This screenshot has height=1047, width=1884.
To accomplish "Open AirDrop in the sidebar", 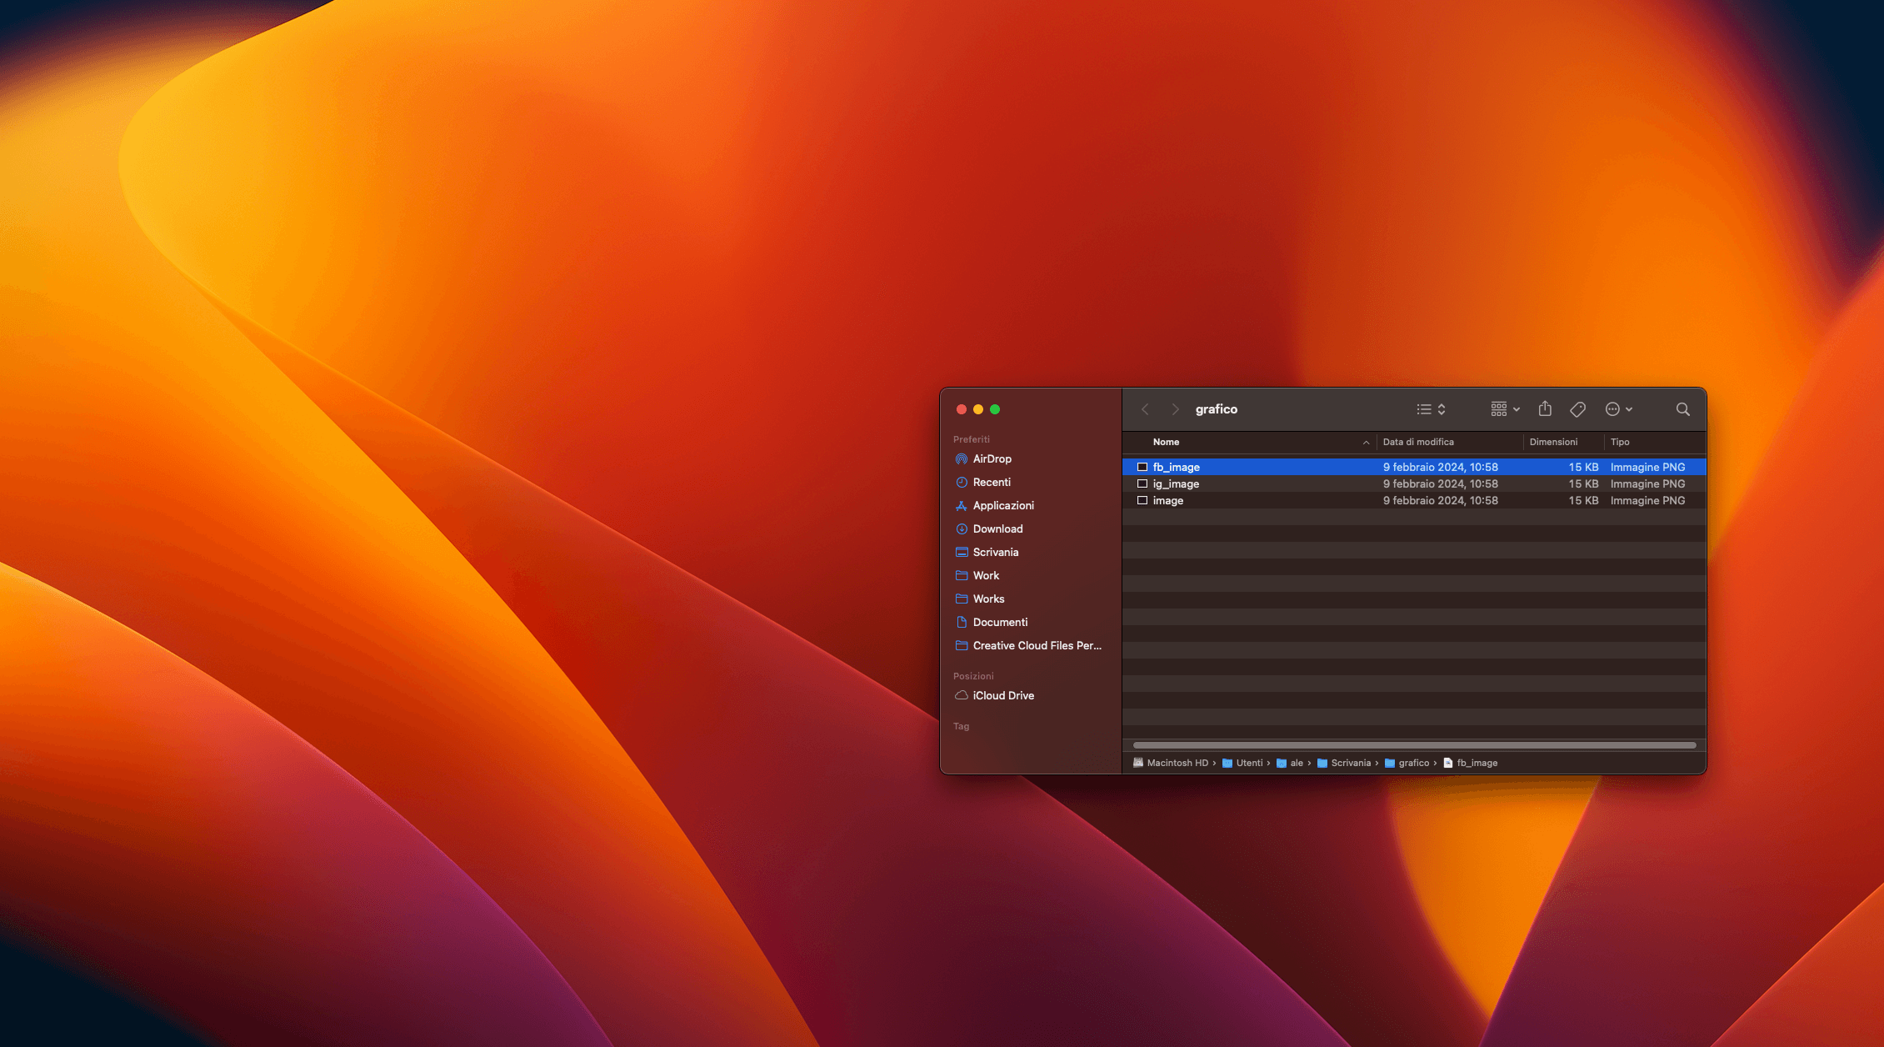I will click(x=992, y=458).
